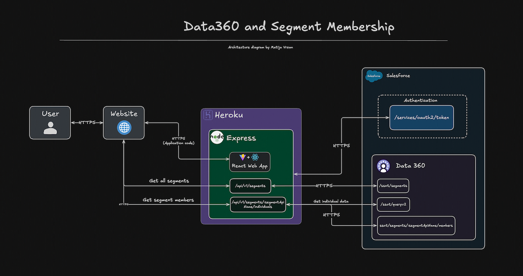
Task: Click the Website label text
Action: coord(124,114)
